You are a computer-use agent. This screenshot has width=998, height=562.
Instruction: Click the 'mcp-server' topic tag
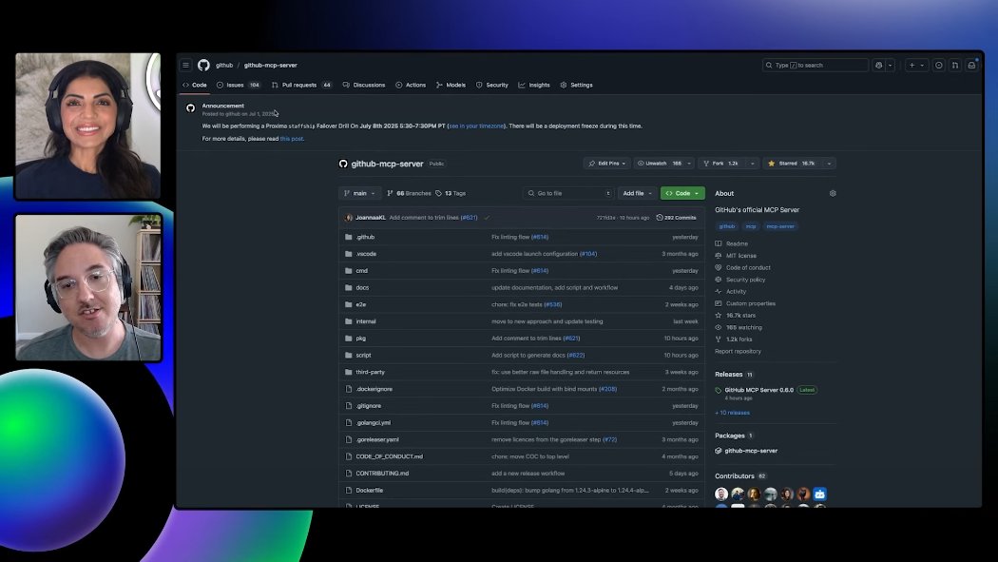(x=780, y=226)
